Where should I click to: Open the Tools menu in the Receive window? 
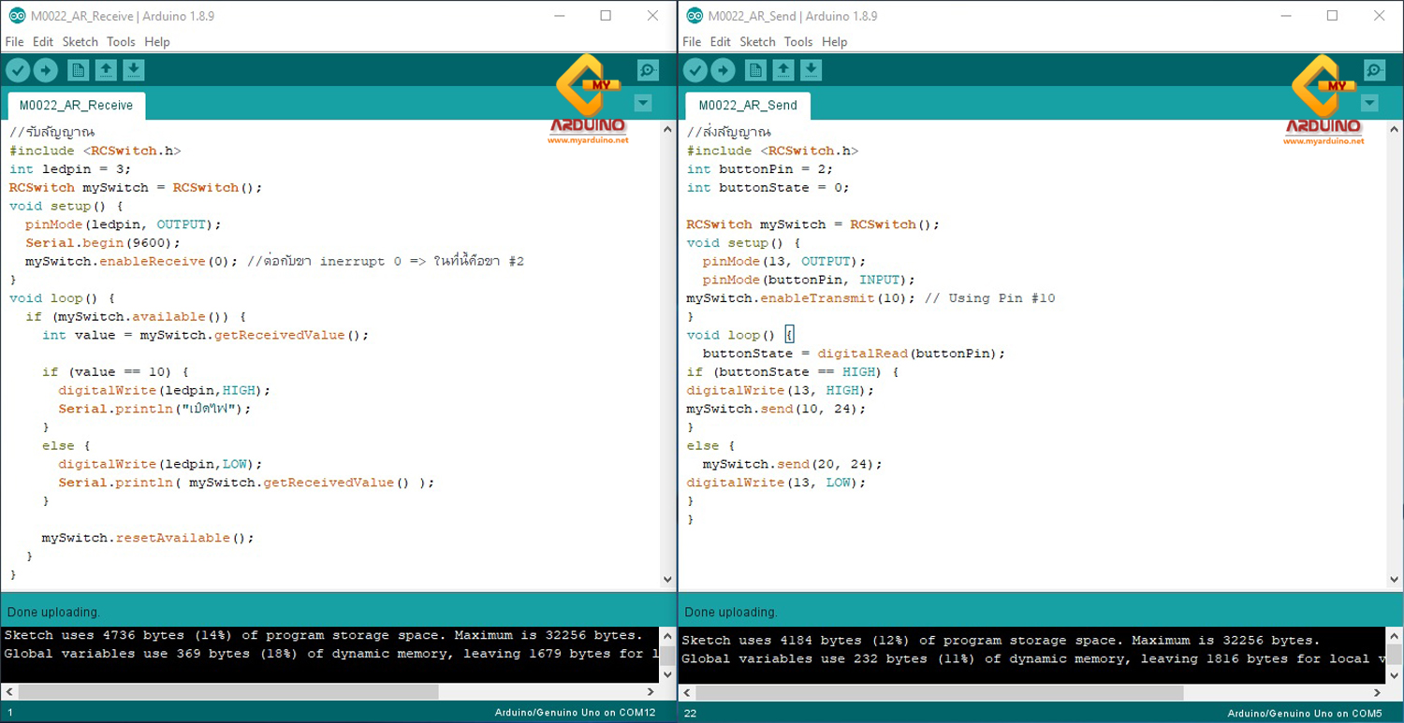(120, 41)
